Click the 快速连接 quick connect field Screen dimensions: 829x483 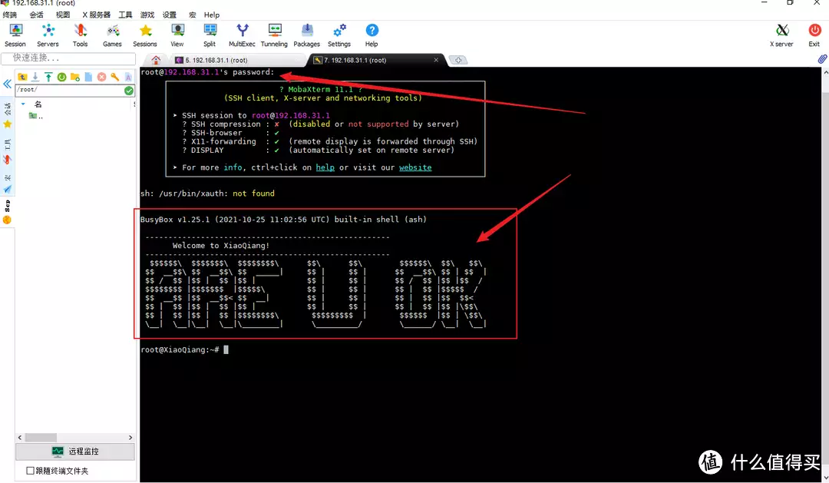69,57
